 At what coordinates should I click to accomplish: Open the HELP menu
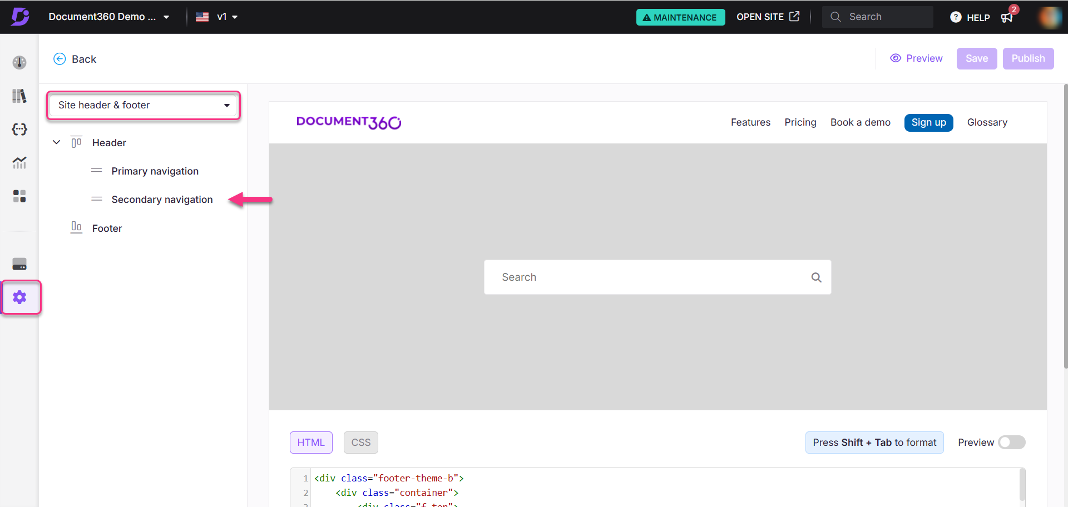pyautogui.click(x=970, y=17)
